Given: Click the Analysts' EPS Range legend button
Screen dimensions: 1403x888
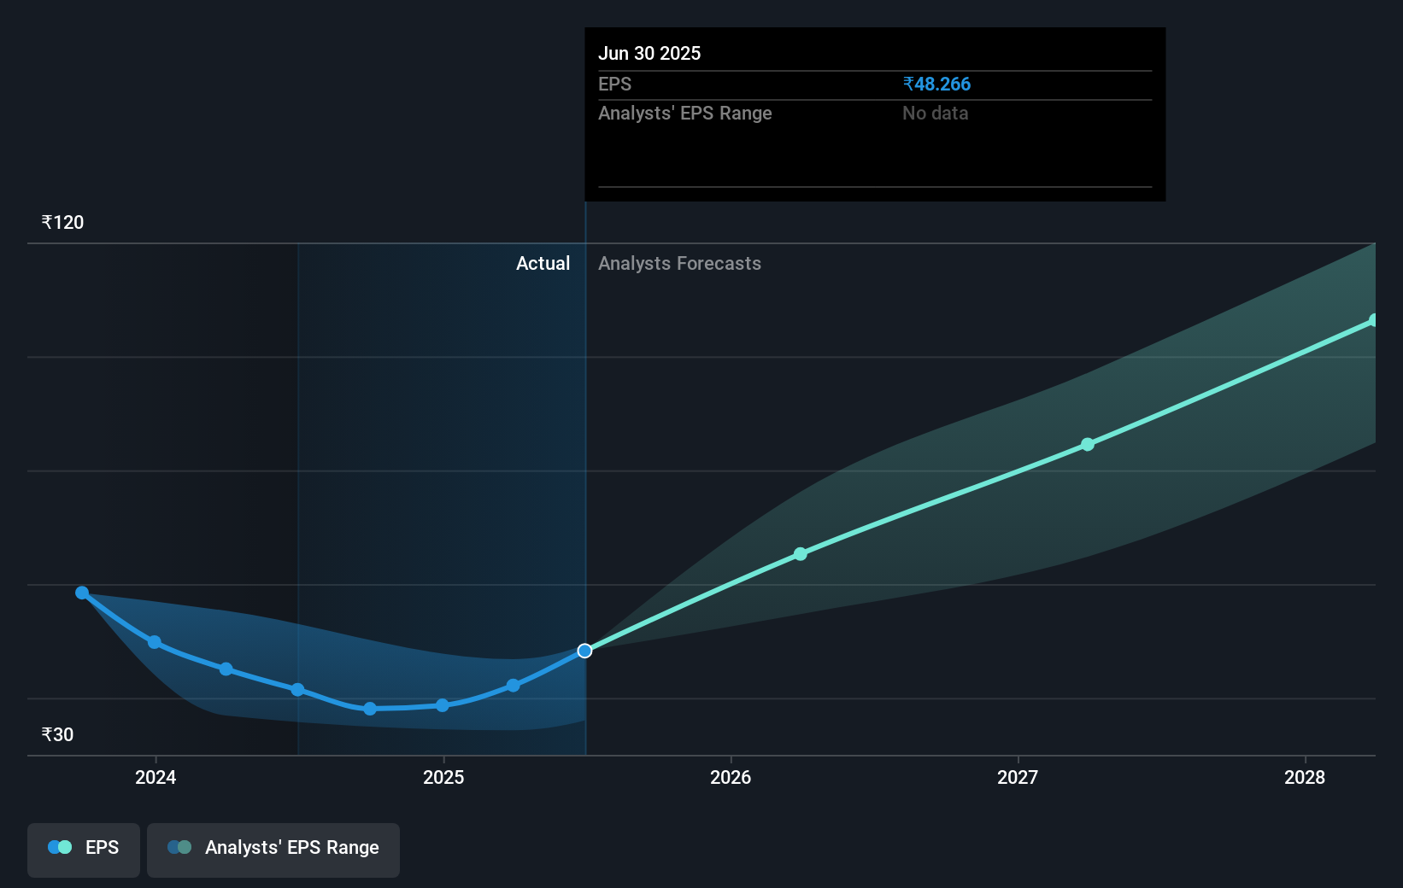Looking at the screenshot, I should click(273, 850).
